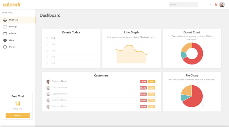
Task: Click the fifth customer avatar
Action: point(48,106)
